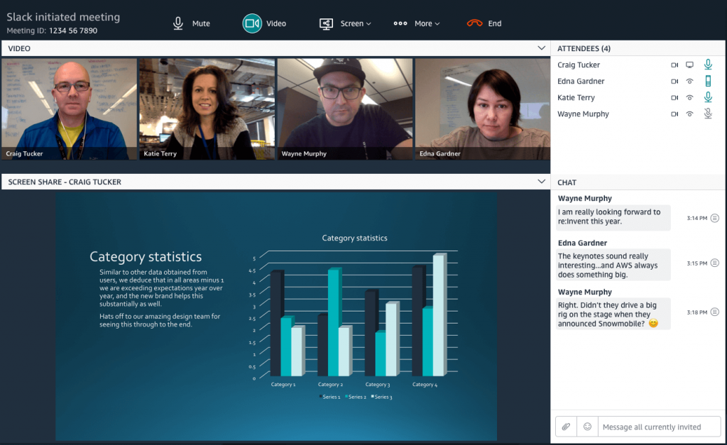Screen dimensions: 727x445
Task: Toggle your camera with the Video icon
Action: pos(251,23)
